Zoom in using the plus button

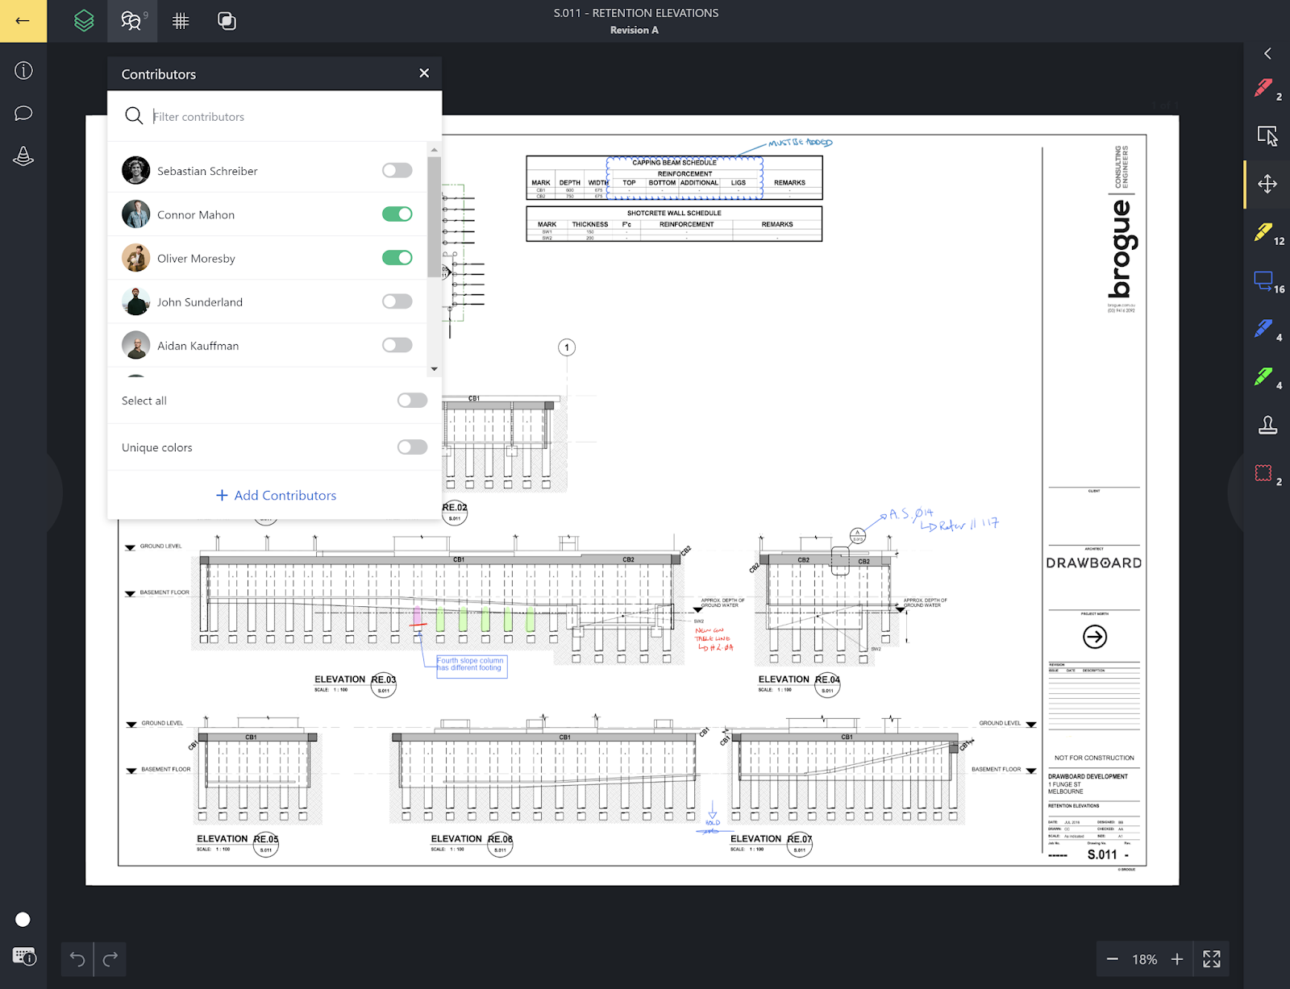[x=1178, y=959]
